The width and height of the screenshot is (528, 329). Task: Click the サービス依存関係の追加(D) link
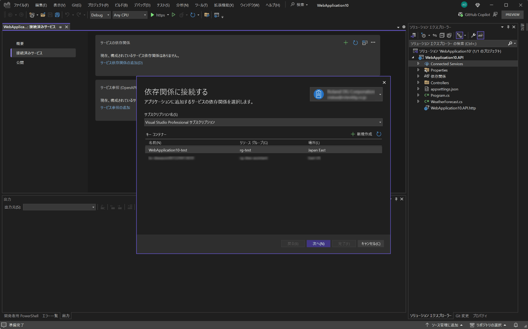pos(121,63)
